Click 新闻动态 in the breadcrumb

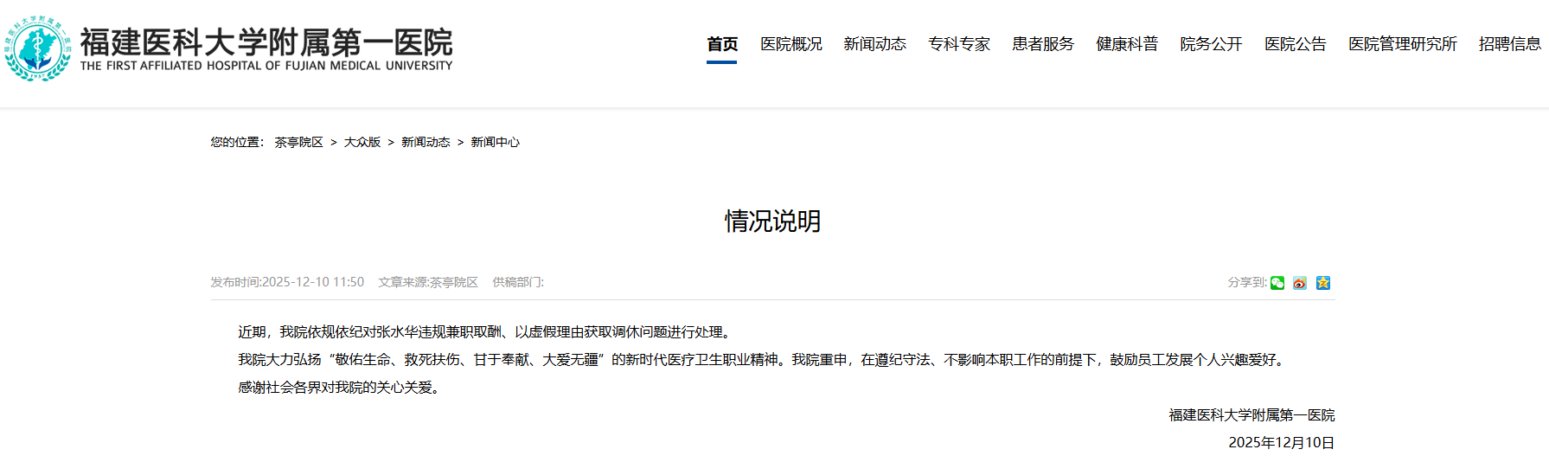click(426, 142)
